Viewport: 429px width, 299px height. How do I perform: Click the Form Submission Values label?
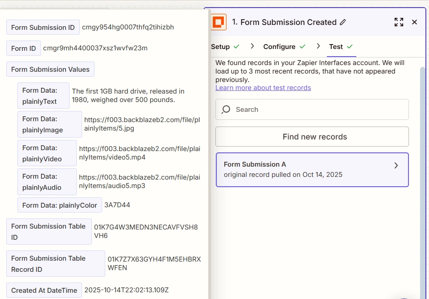pyautogui.click(x=50, y=70)
